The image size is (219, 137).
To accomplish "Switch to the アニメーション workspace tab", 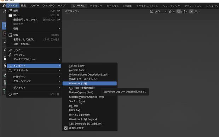I will (193, 6).
